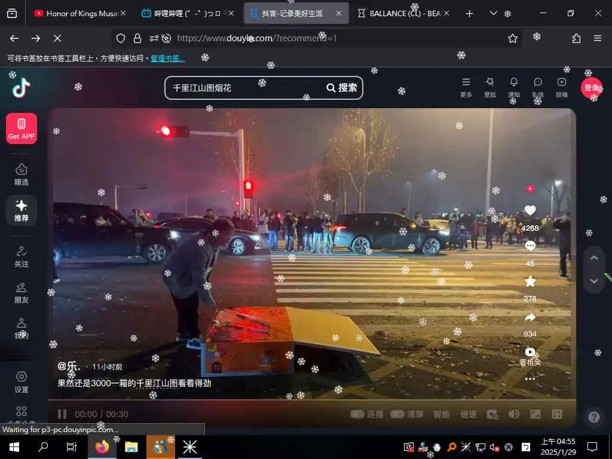Go to next video with down chevron

(594, 281)
